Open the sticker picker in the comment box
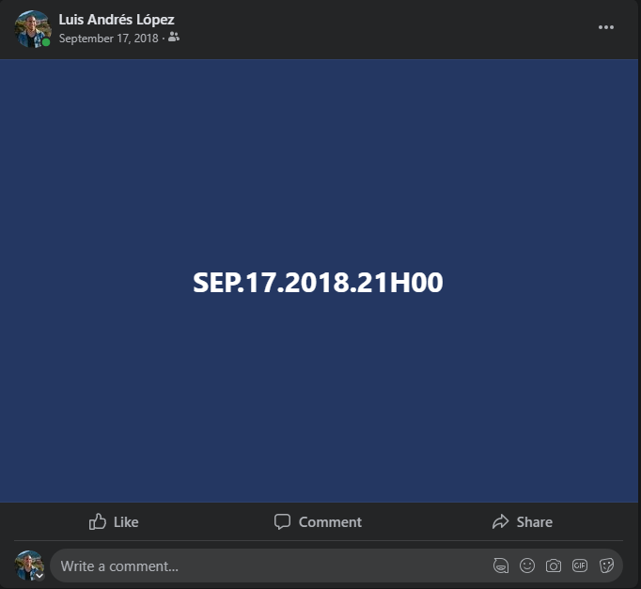Image resolution: width=641 pixels, height=589 pixels. click(x=606, y=566)
